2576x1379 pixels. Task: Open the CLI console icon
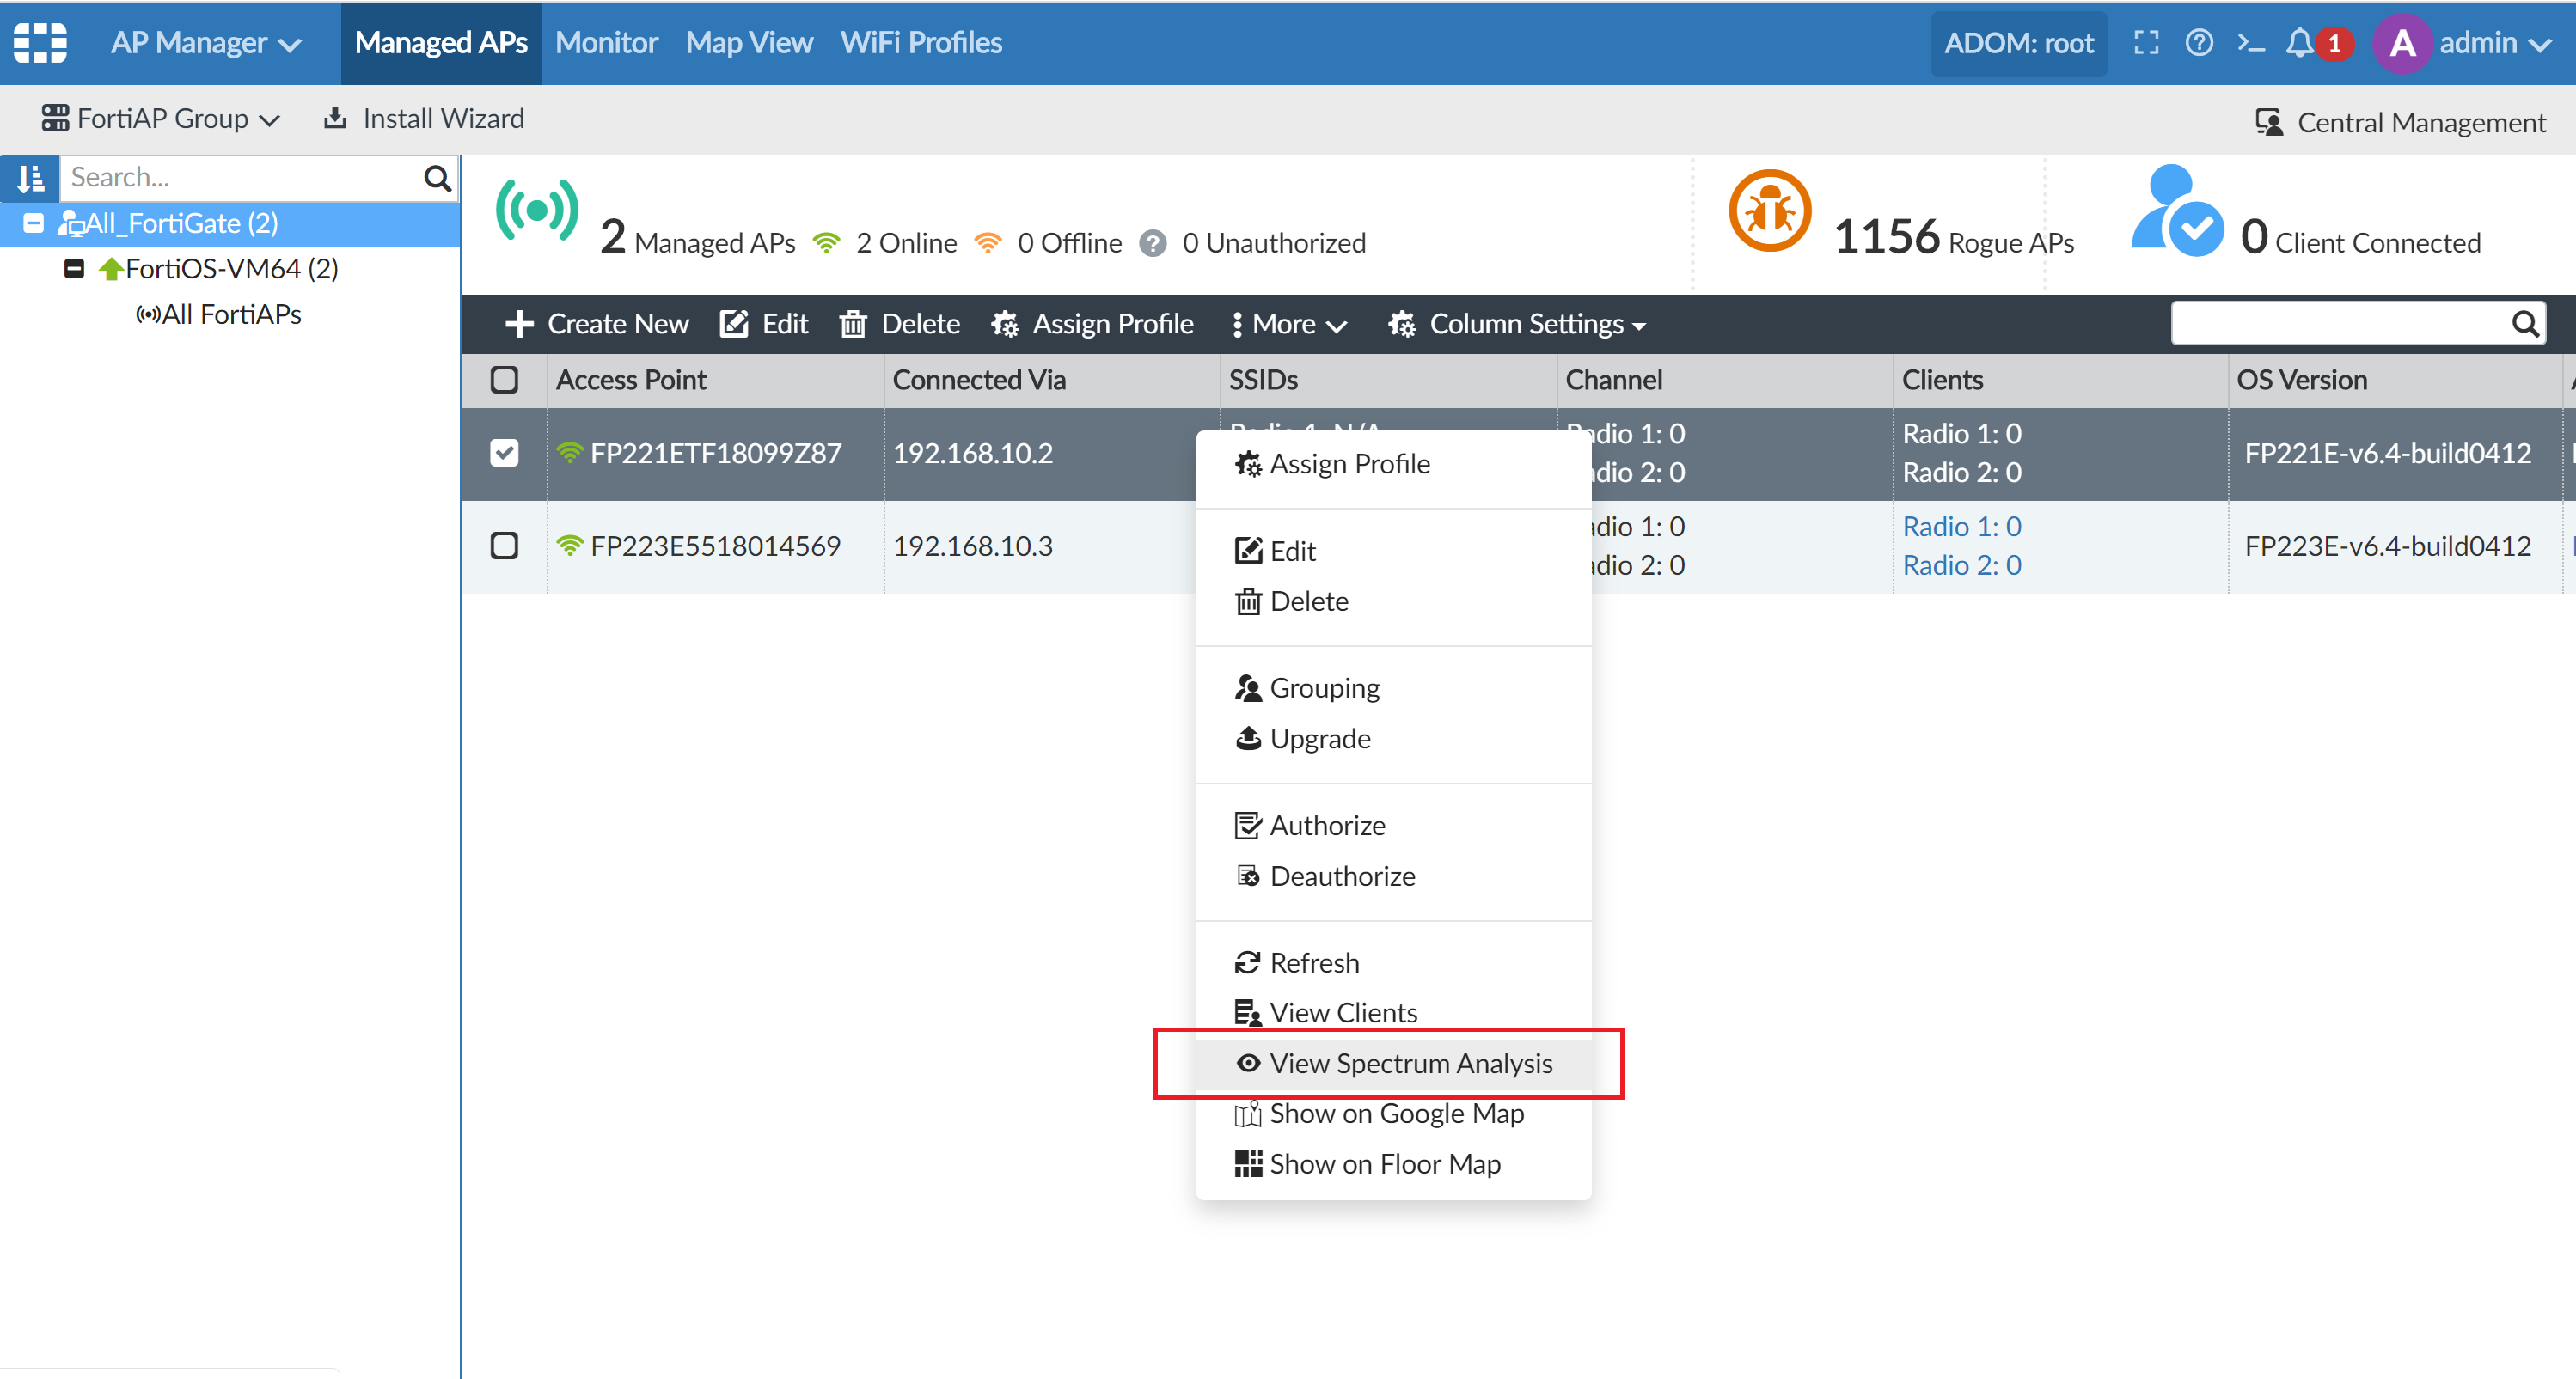(2251, 43)
